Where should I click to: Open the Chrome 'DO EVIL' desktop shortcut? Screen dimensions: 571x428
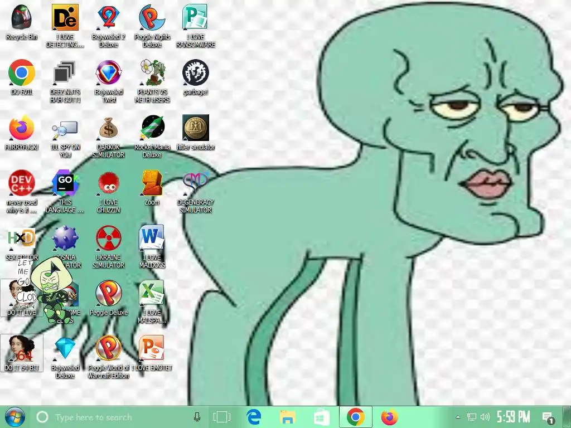point(22,77)
